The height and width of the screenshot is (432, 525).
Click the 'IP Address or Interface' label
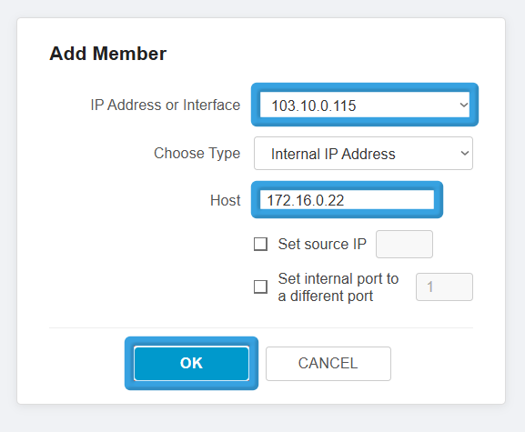(x=166, y=105)
